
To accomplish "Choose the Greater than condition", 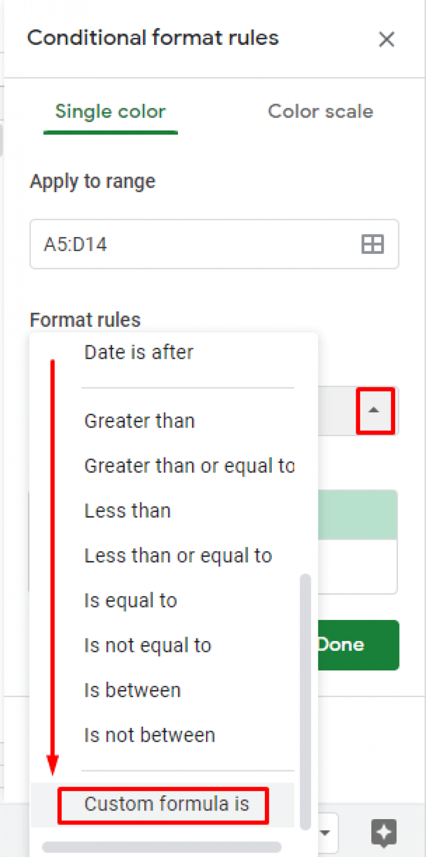I will click(139, 421).
